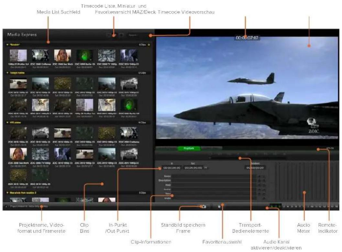The width and height of the screenshot is (342, 252).
Task: Click the project name text in status bar
Action: coord(29,206)
